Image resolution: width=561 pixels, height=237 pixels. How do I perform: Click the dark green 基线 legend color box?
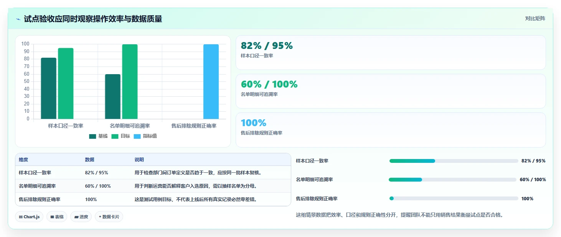click(92, 136)
